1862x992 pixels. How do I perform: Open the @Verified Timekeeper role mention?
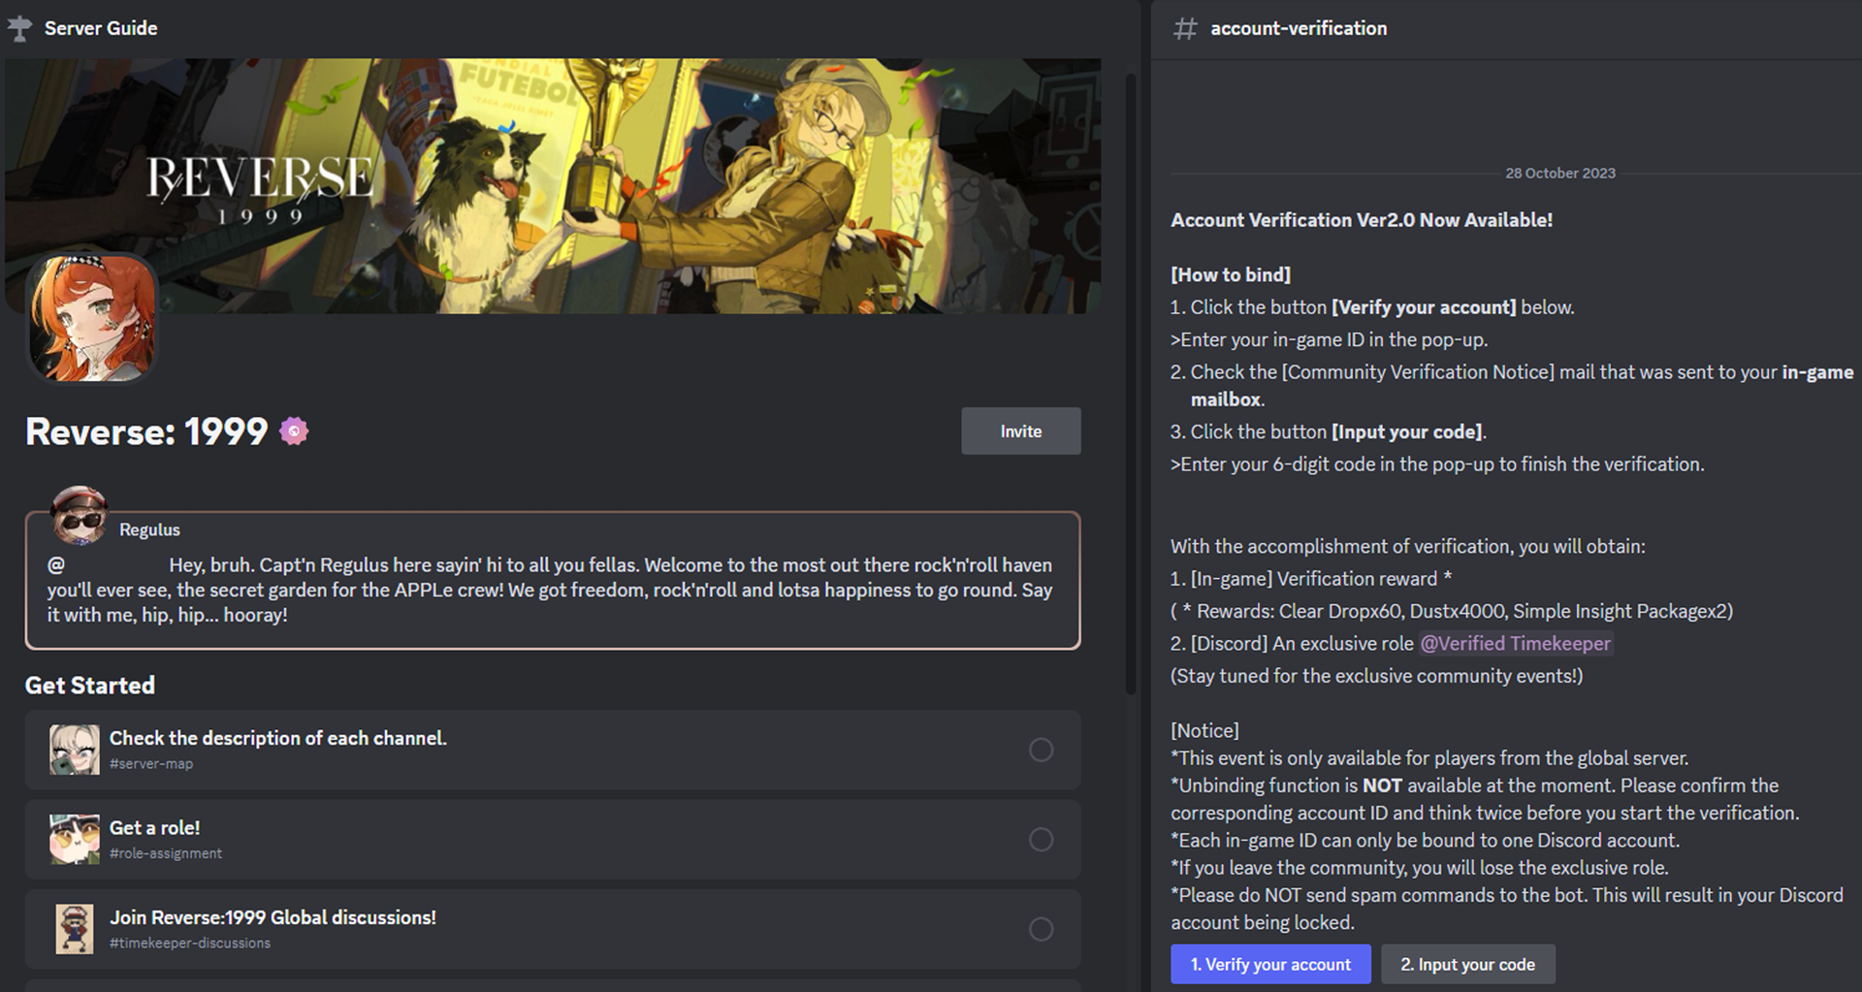1515,644
